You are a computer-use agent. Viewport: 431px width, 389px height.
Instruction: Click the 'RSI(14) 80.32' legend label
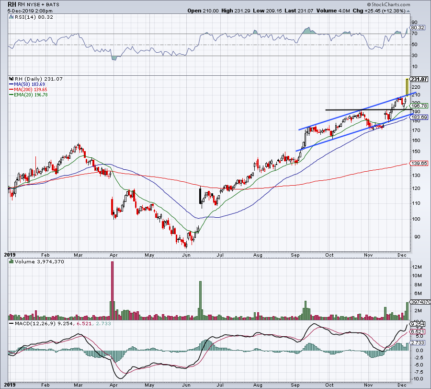pyautogui.click(x=34, y=17)
